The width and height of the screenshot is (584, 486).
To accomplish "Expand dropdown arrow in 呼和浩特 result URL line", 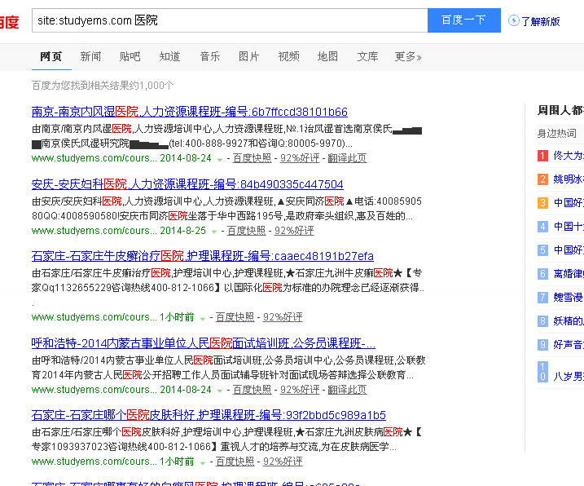I will pos(220,391).
